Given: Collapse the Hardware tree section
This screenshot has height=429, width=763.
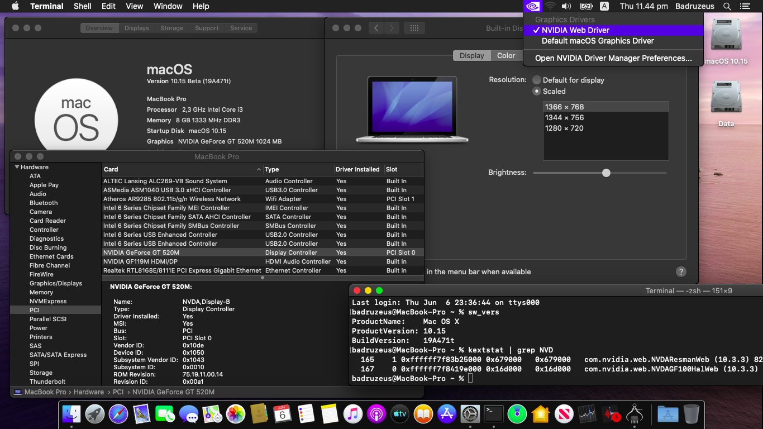Looking at the screenshot, I should click(x=17, y=167).
